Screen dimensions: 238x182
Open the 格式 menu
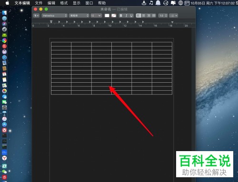tap(64, 3)
